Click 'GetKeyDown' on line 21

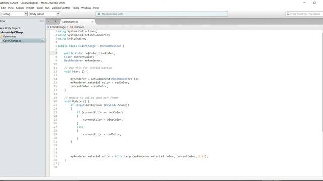pyautogui.click(x=94, y=105)
